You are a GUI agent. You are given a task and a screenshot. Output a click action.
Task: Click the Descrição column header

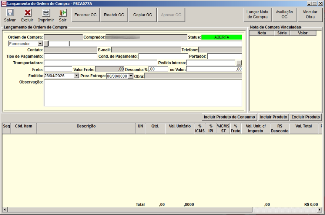coord(86,129)
